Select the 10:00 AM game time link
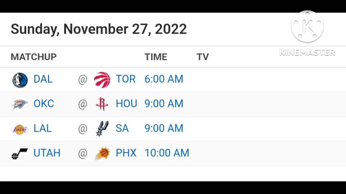Screen dimensions: 346x194 [167, 153]
